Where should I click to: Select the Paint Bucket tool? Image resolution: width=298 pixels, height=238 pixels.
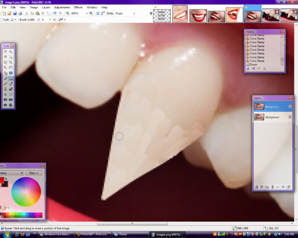(5, 73)
